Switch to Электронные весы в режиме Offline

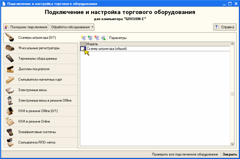[41, 100]
